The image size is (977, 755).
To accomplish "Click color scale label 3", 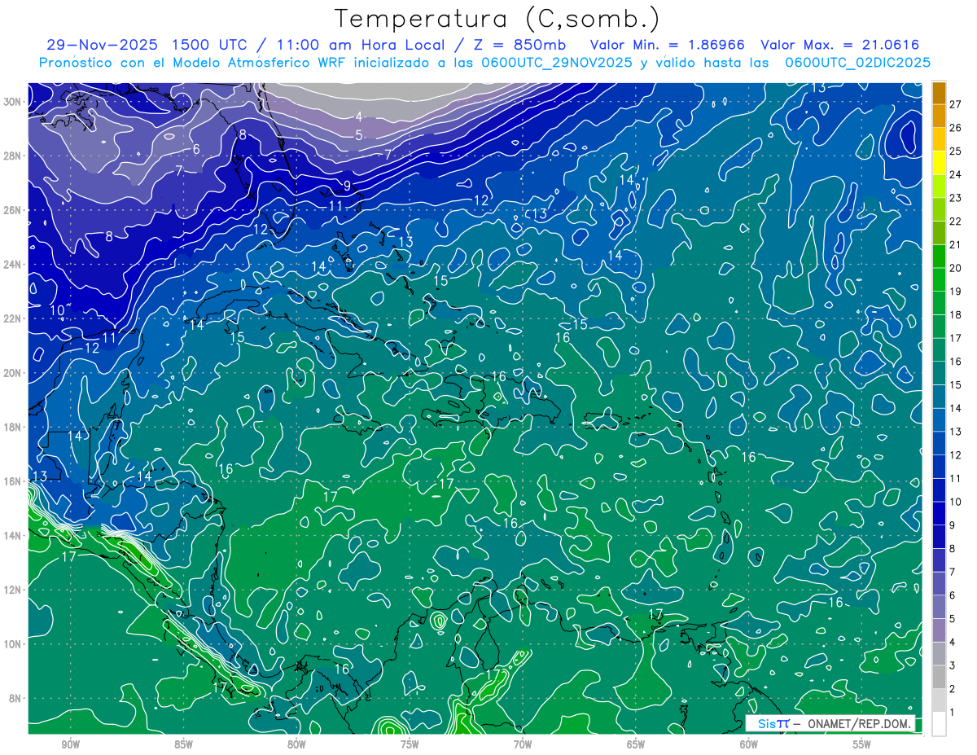I will pyautogui.click(x=953, y=665).
